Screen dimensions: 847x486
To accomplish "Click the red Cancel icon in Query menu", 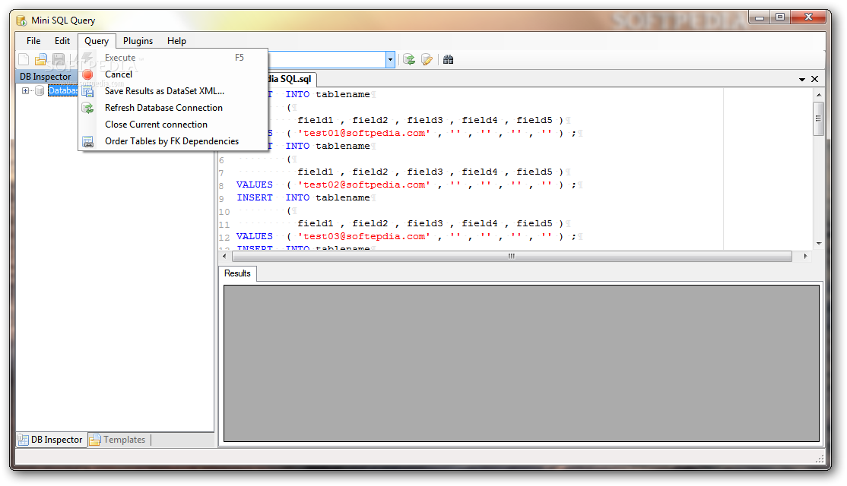I will tap(87, 74).
